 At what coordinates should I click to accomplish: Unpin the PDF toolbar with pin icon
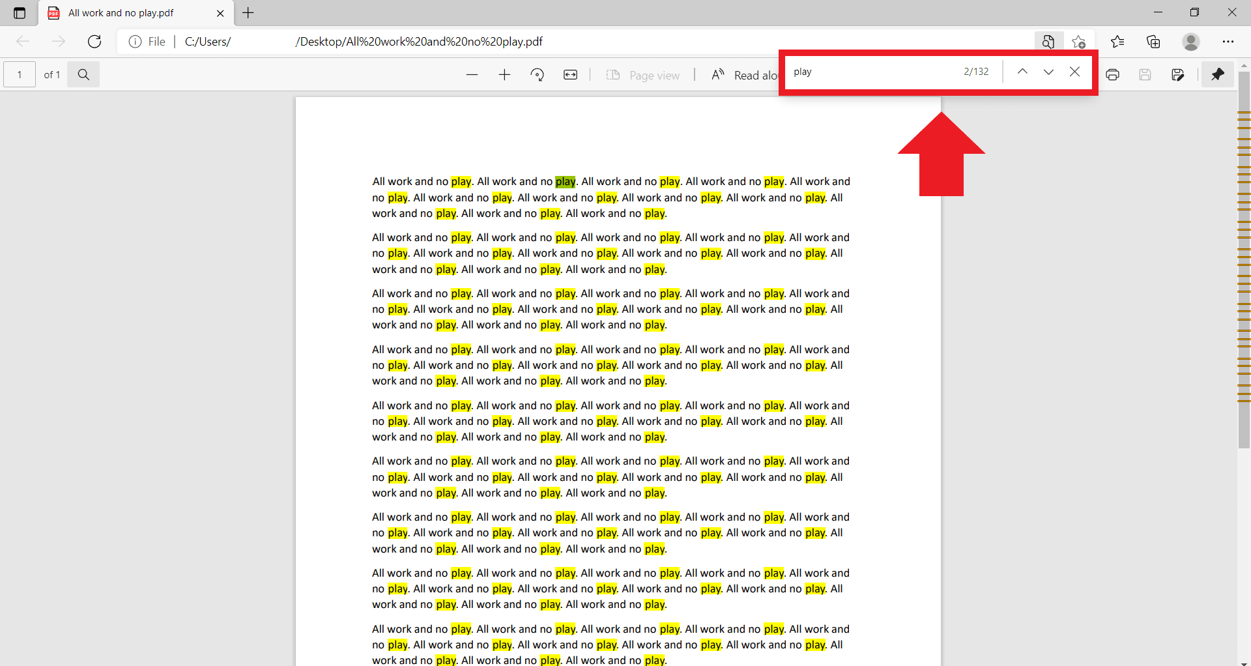tap(1217, 75)
